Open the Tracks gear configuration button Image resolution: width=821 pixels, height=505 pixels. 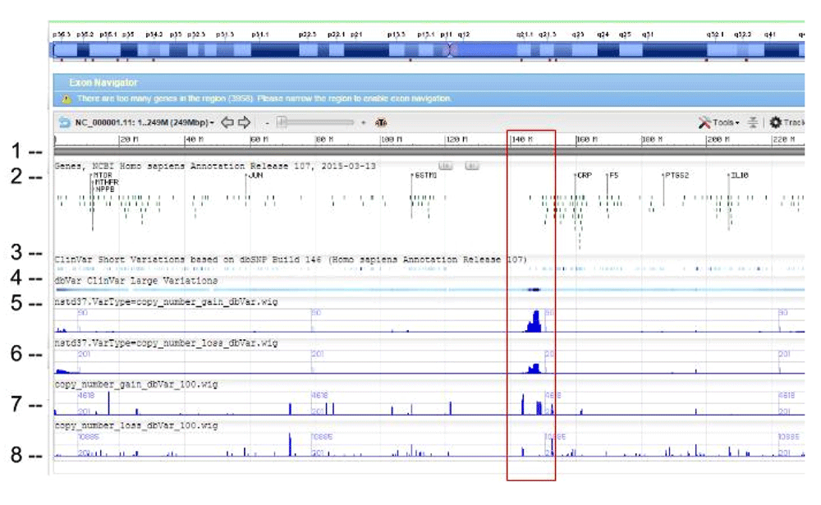pyautogui.click(x=786, y=122)
